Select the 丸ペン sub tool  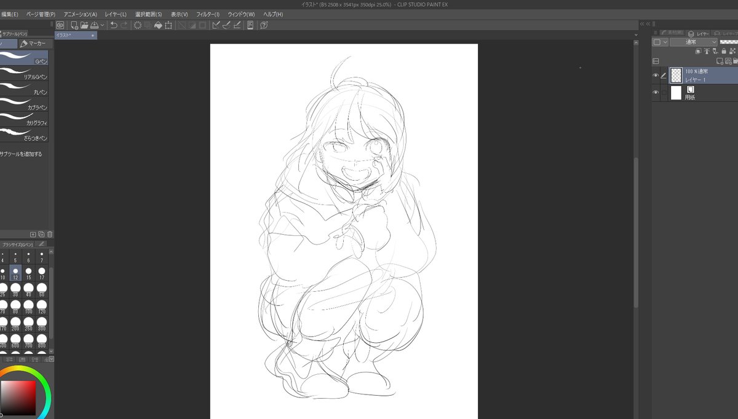(x=25, y=88)
